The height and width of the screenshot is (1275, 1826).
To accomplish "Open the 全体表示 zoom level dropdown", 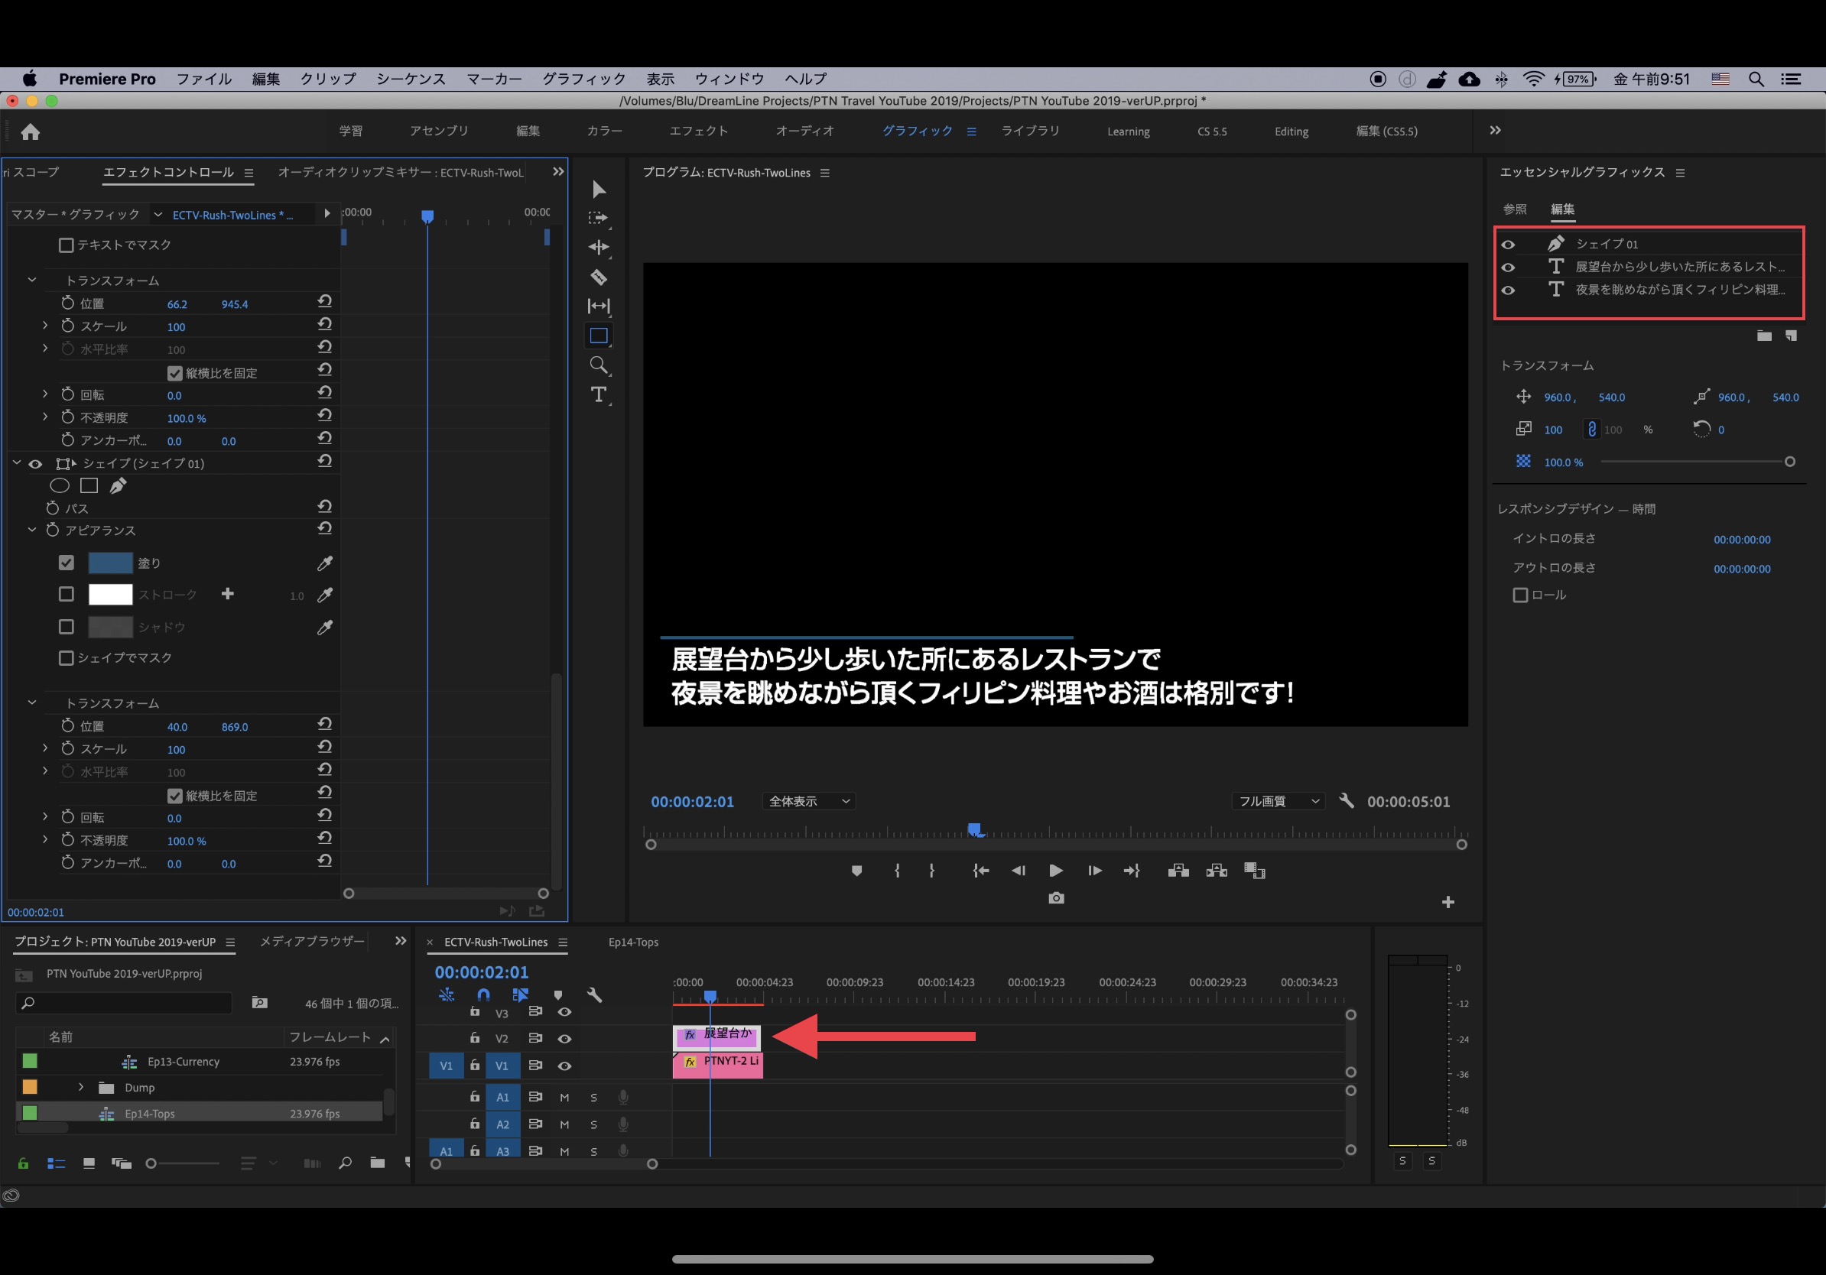I will click(809, 801).
